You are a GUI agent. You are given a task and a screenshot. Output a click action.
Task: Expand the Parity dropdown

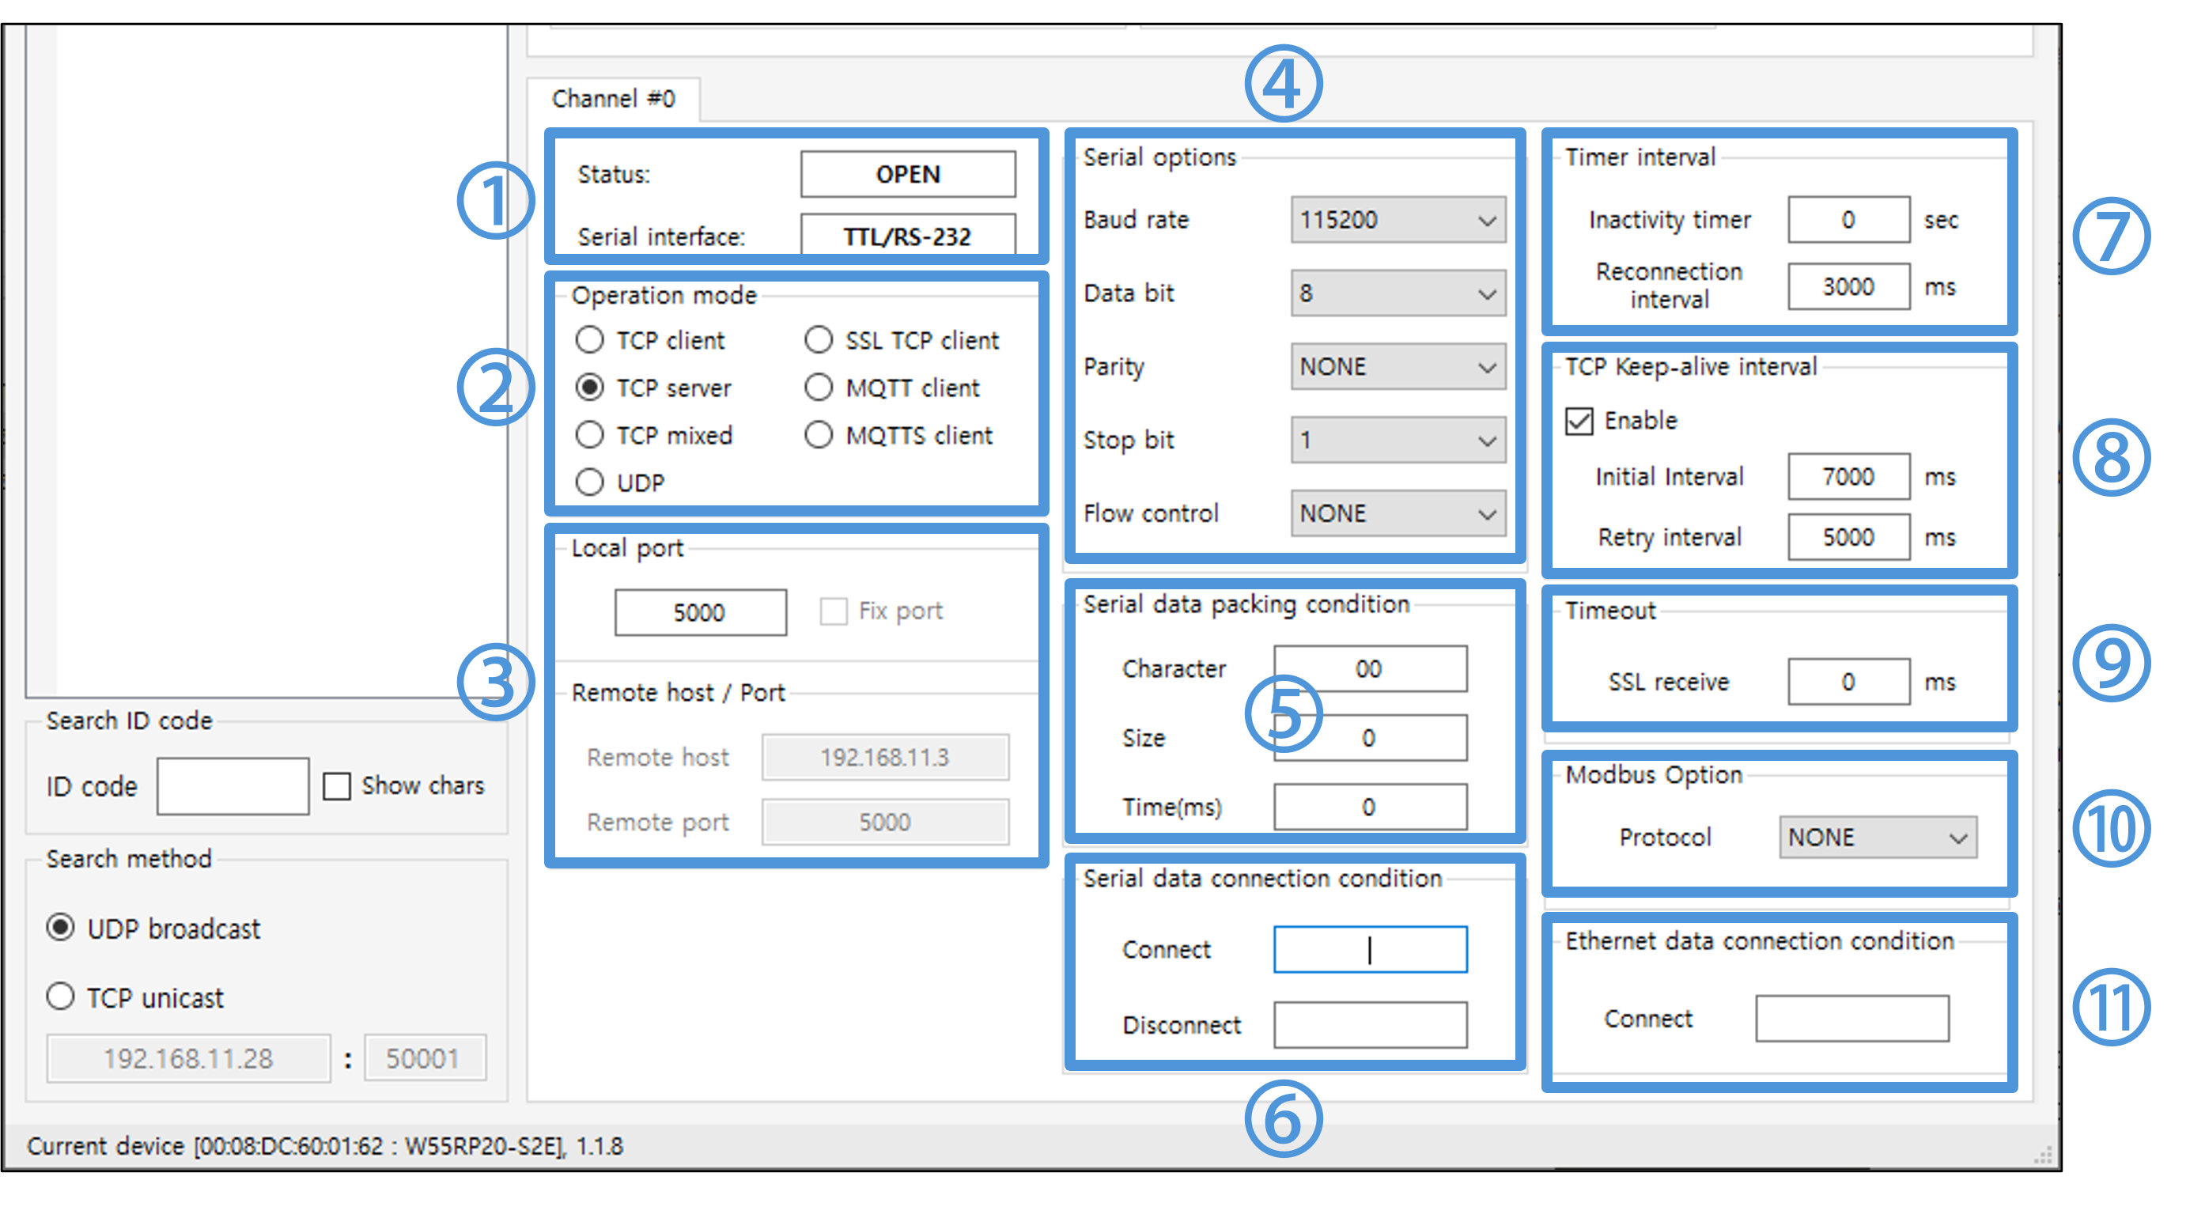point(1398,367)
